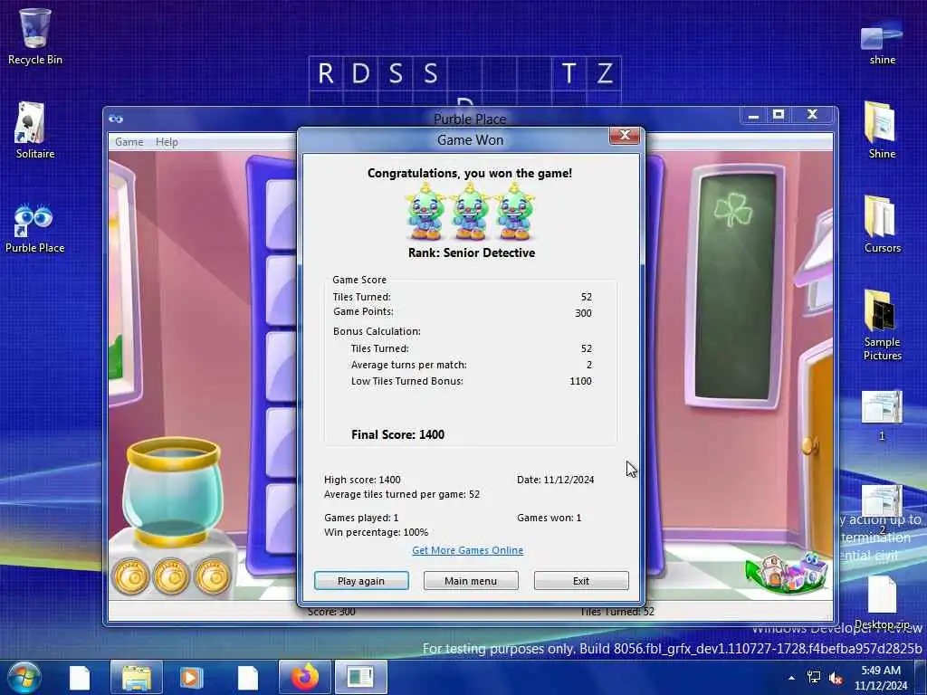Screen dimensions: 927x695
Task: Click the 'Final Score: 1400' text
Action: pos(398,435)
